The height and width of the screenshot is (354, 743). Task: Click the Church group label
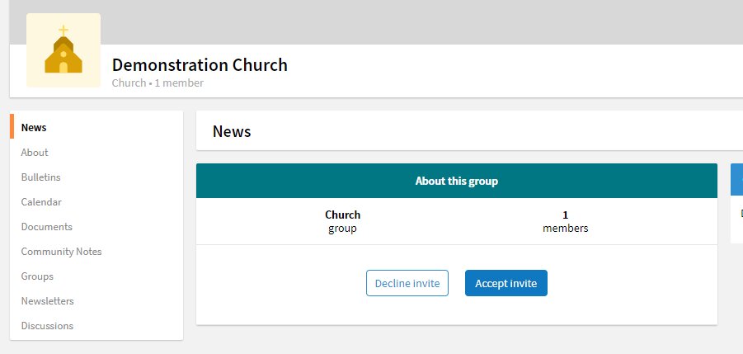[342, 221]
